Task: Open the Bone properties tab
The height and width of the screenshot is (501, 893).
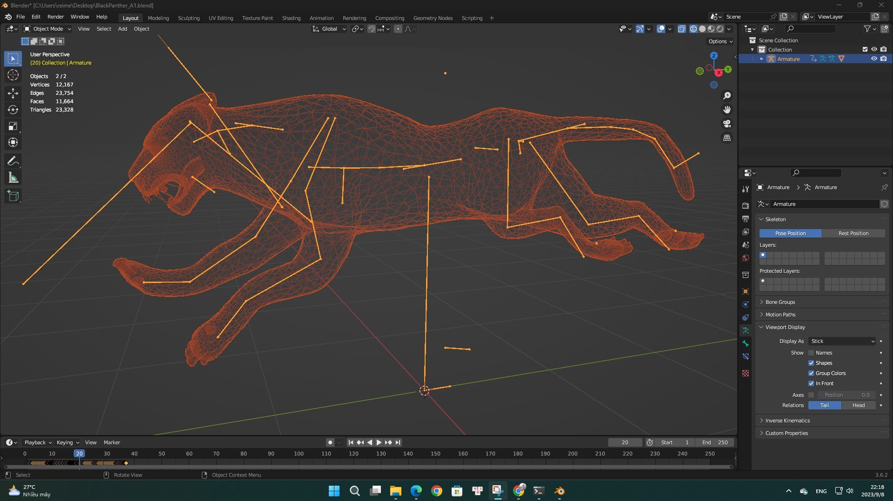Action: pos(746,343)
